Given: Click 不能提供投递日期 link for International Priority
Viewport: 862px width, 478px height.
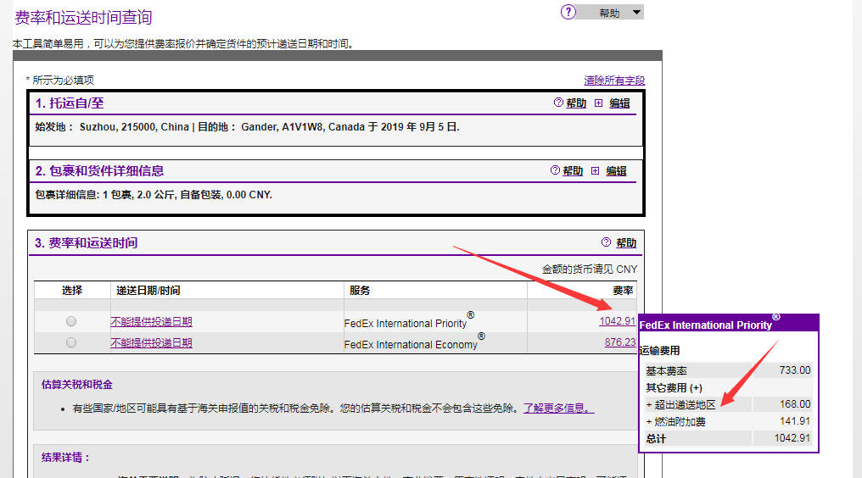Looking at the screenshot, I should [x=151, y=322].
